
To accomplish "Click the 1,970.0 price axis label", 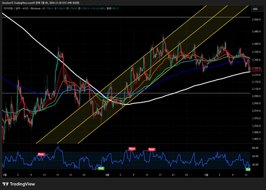I will point(256,118).
